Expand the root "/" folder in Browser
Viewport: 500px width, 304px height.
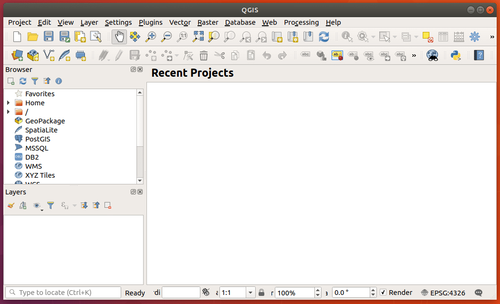tap(8, 111)
